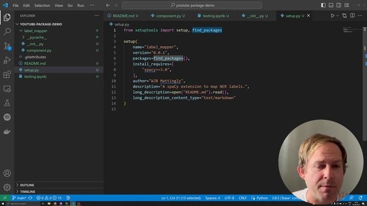Open the Source Control view
367x206 pixels.
click(7, 46)
